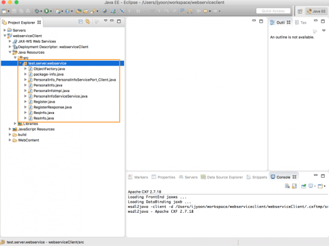Collapse the Java Resources node
329x246 pixels.
[x=10, y=52]
